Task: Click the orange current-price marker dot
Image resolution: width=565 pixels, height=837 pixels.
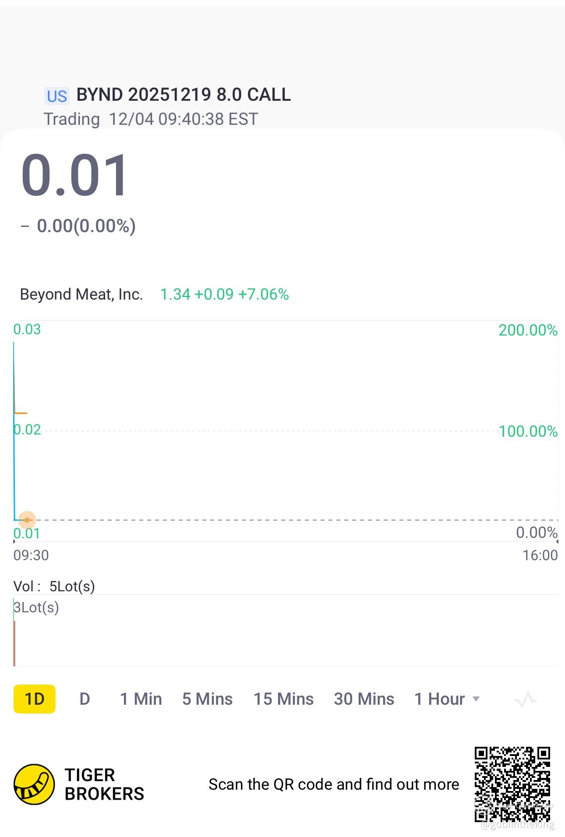Action: (27, 520)
